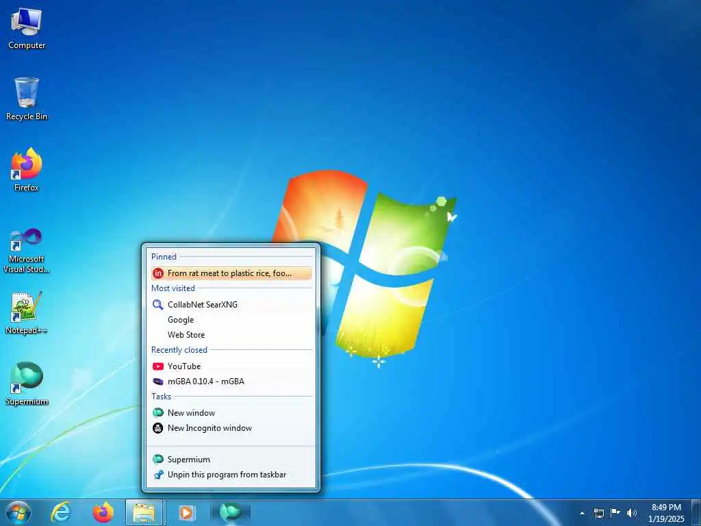
Task: Click the Supermium icon beside New window
Action: [x=158, y=413]
